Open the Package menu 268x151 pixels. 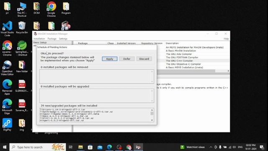[52, 39]
